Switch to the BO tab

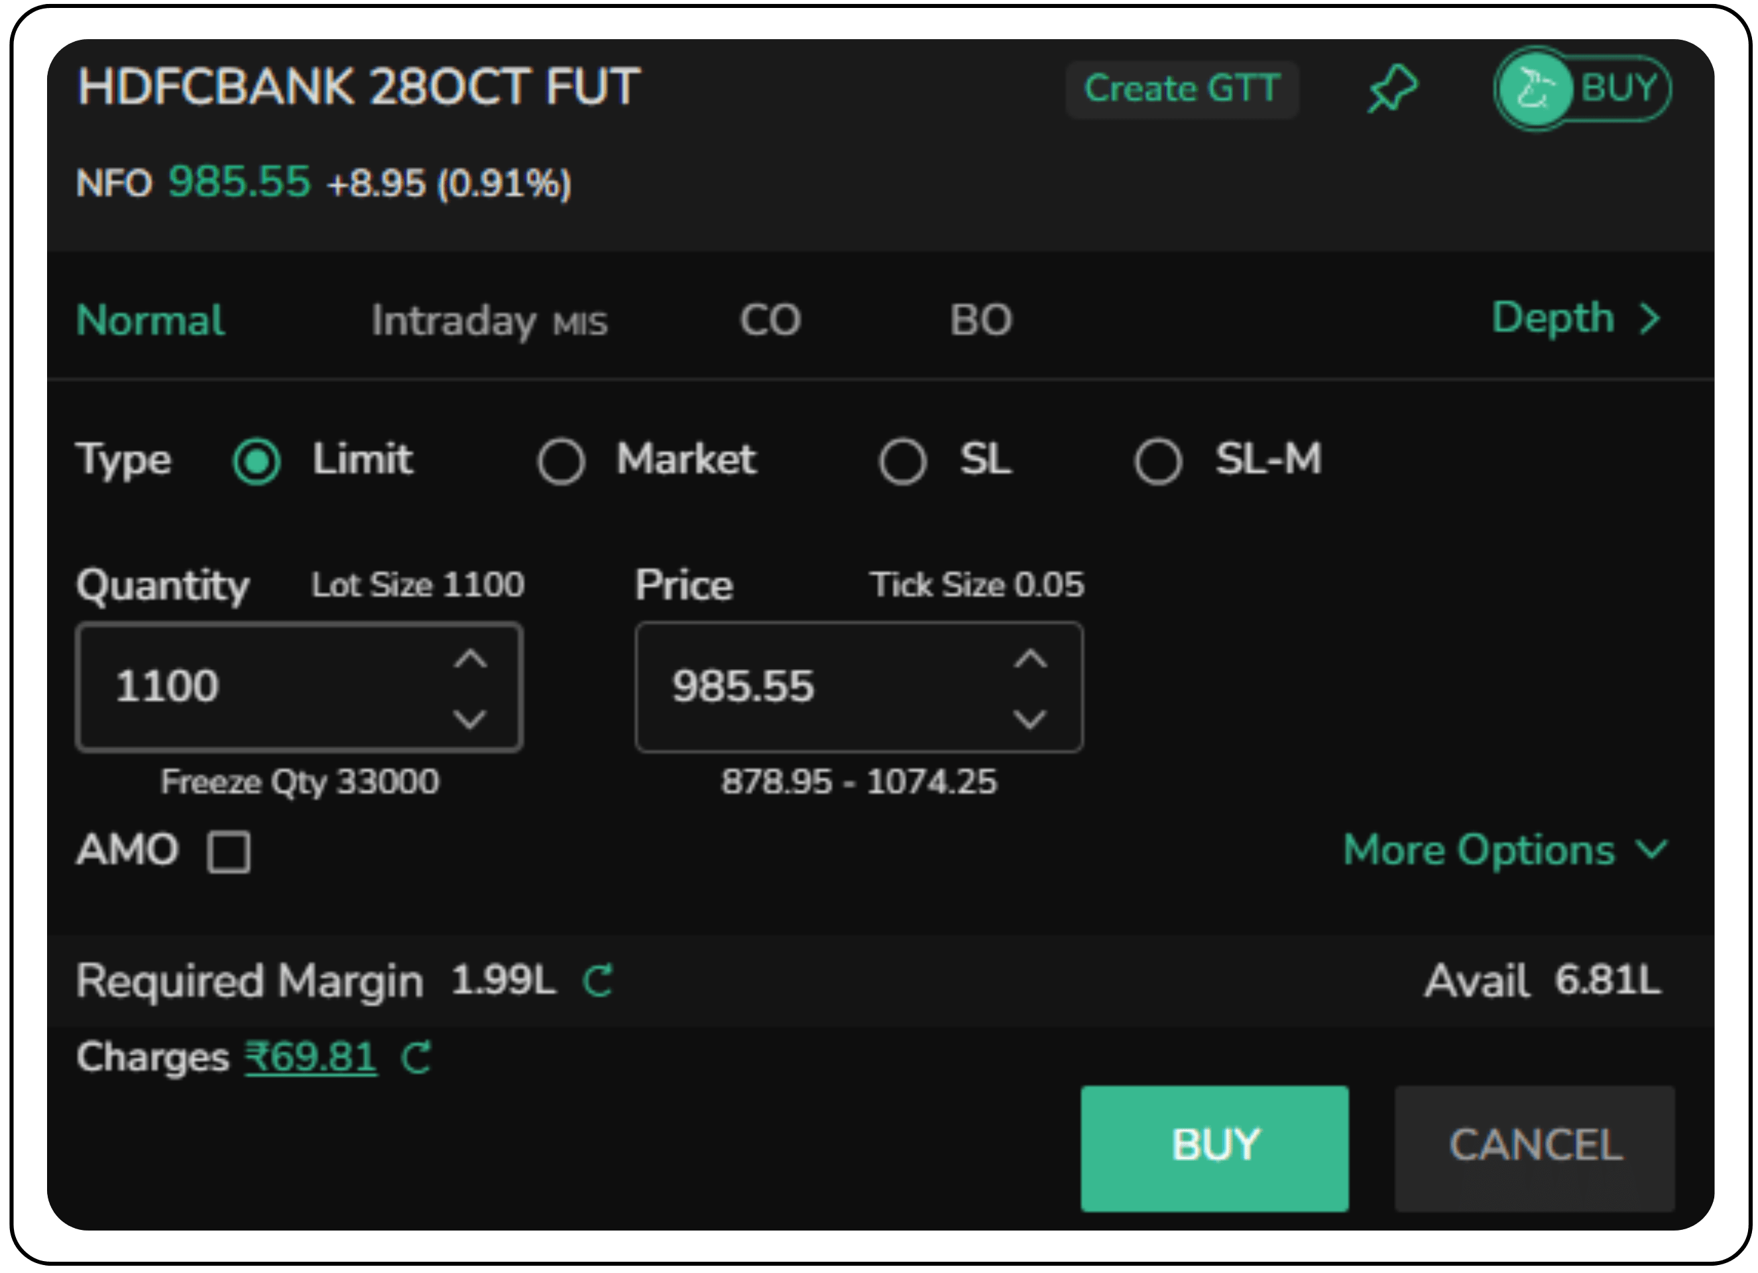(980, 320)
